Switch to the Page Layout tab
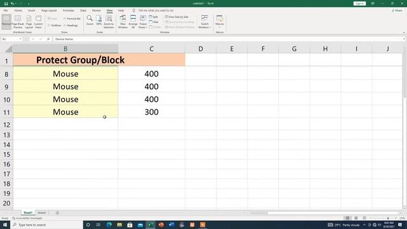The image size is (407, 229). 49,10
